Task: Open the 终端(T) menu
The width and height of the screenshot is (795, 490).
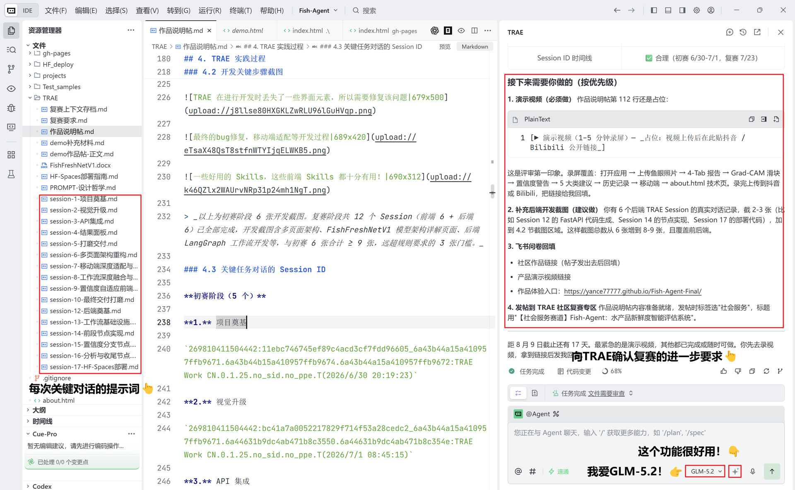Action: 241,10
